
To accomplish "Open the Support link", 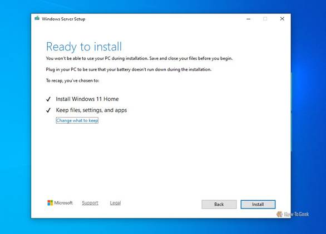I will coord(90,203).
